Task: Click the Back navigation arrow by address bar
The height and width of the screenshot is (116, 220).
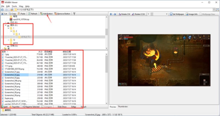Action: 2,10
